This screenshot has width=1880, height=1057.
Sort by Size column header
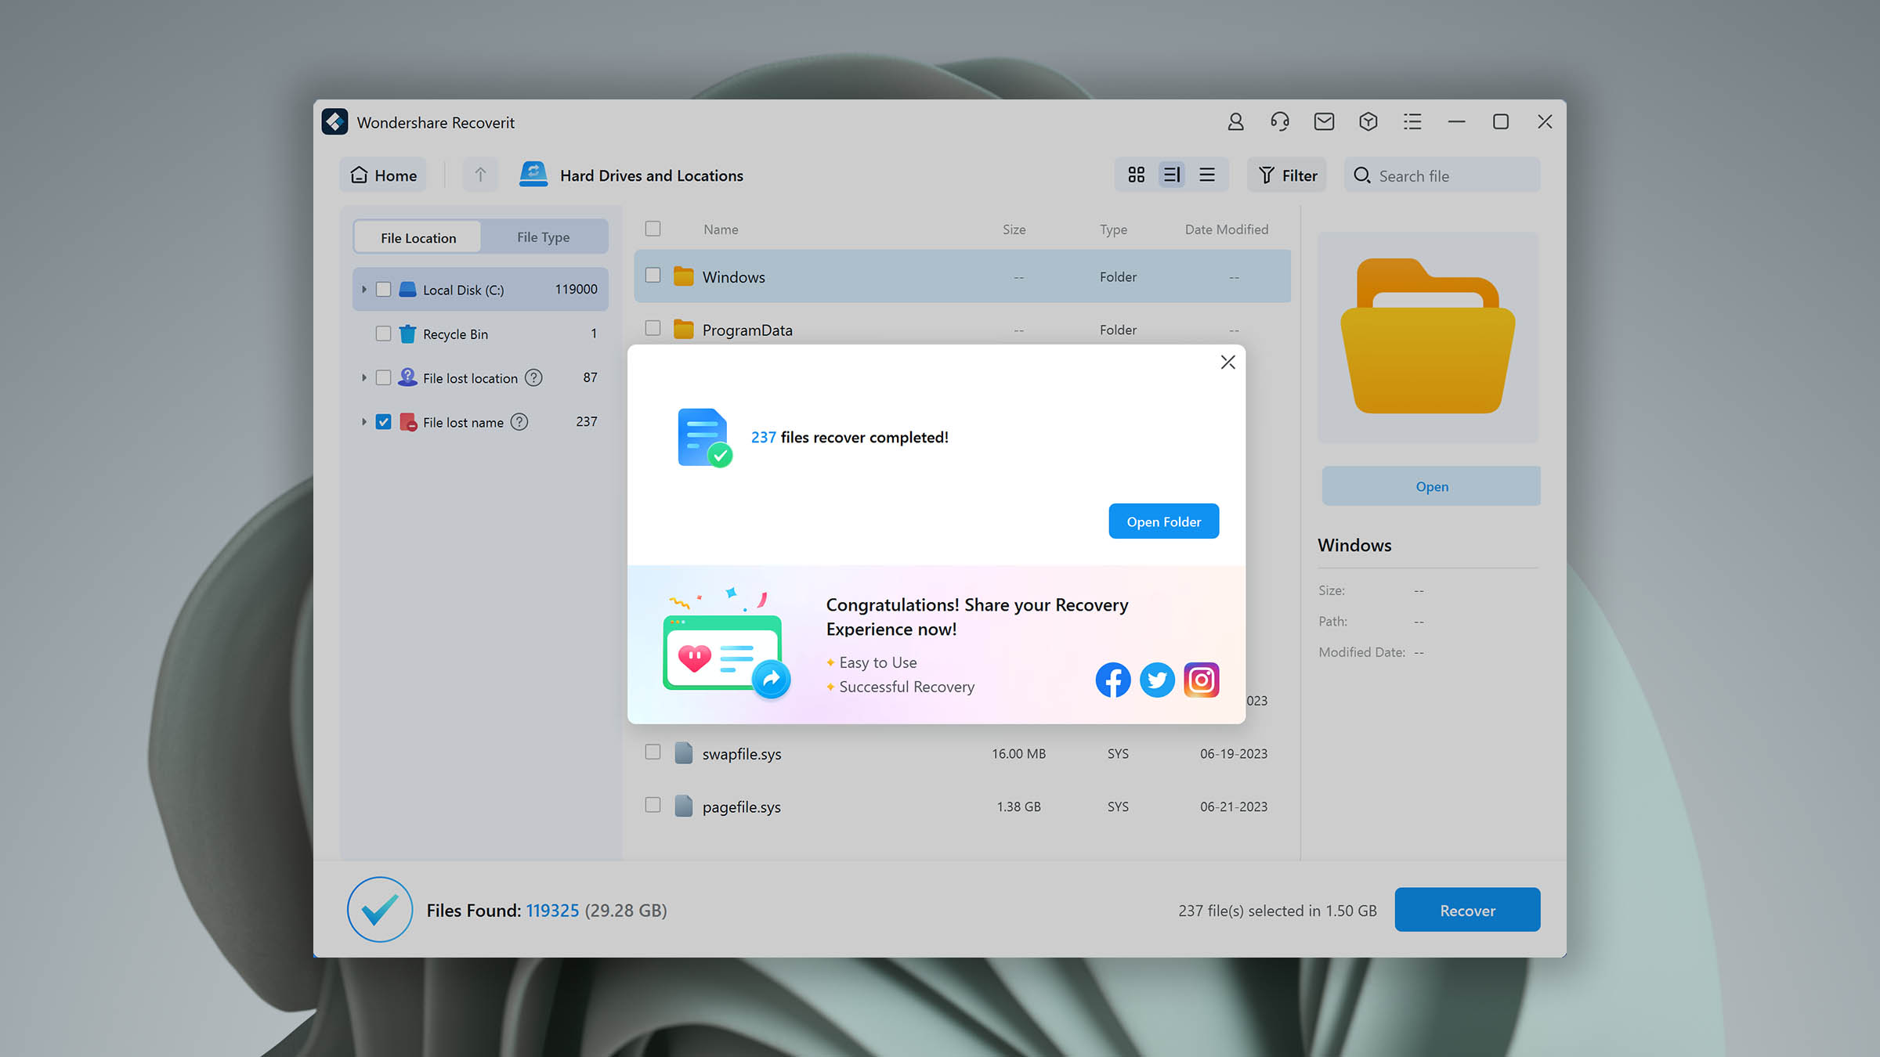[x=1014, y=229]
